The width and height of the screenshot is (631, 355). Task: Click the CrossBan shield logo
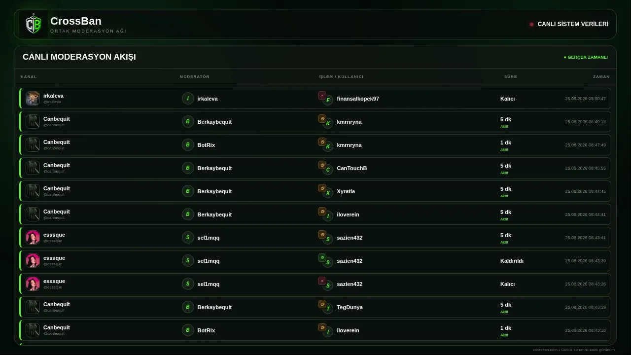point(33,24)
